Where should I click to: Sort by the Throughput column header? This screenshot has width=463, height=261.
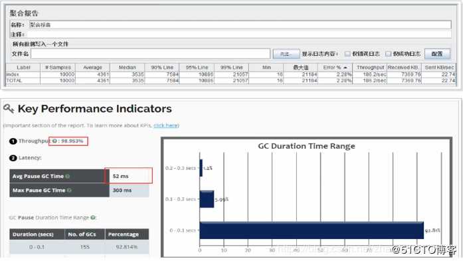(370, 67)
